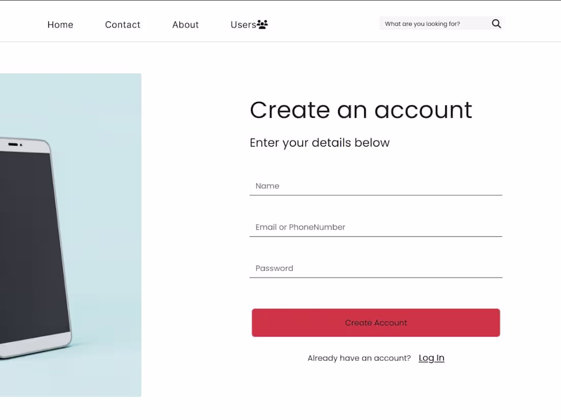Navigate to the About page
The width and height of the screenshot is (561, 420).
[186, 24]
